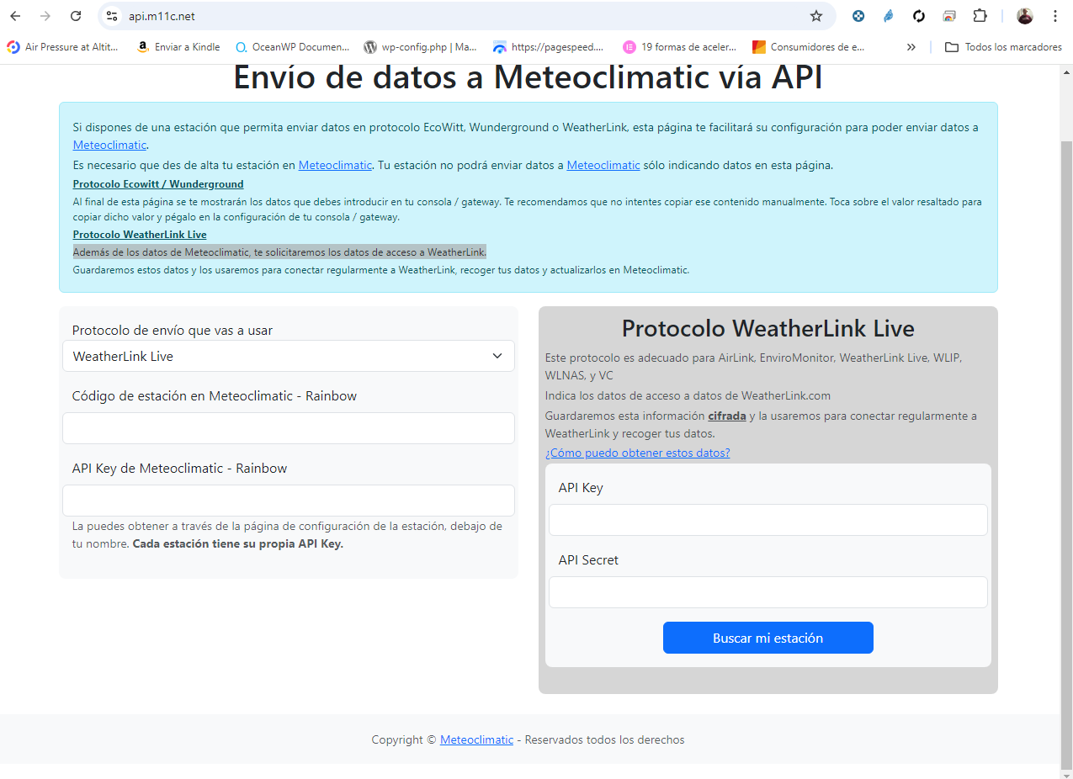Bookmark this page with the star icon

tap(815, 16)
